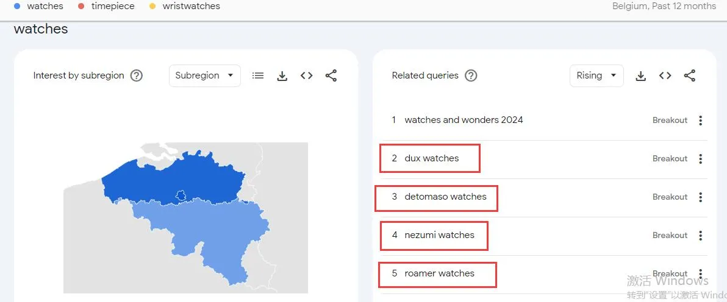Share the Interest by subregion card
Viewport: 727px width, 302px height.
pos(331,75)
